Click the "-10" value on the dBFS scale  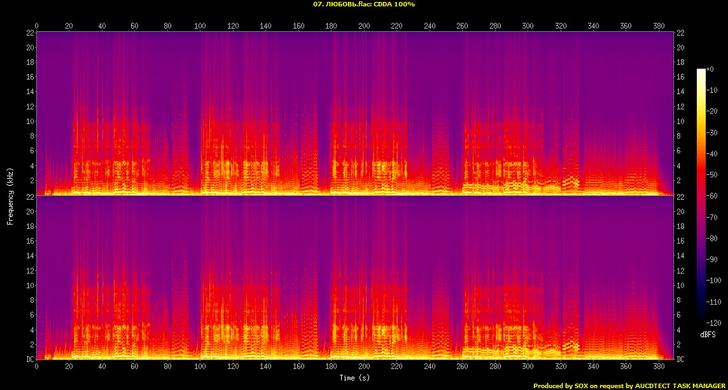point(711,90)
